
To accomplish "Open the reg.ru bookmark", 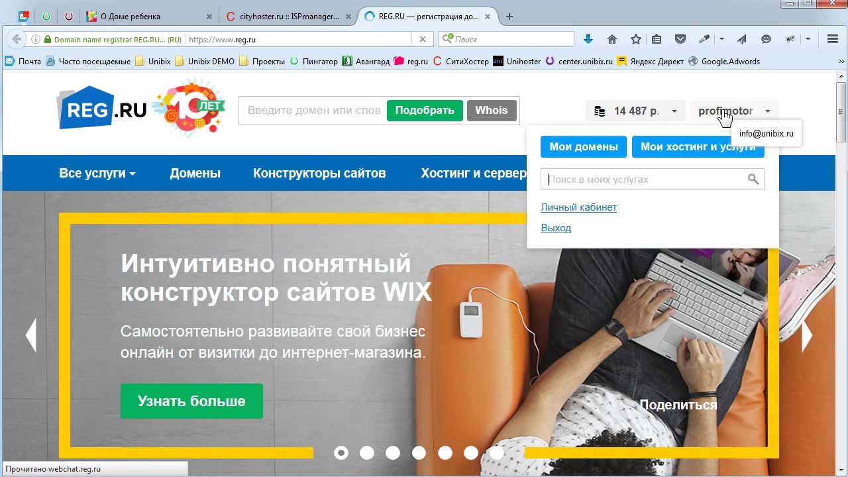I will pyautogui.click(x=411, y=61).
